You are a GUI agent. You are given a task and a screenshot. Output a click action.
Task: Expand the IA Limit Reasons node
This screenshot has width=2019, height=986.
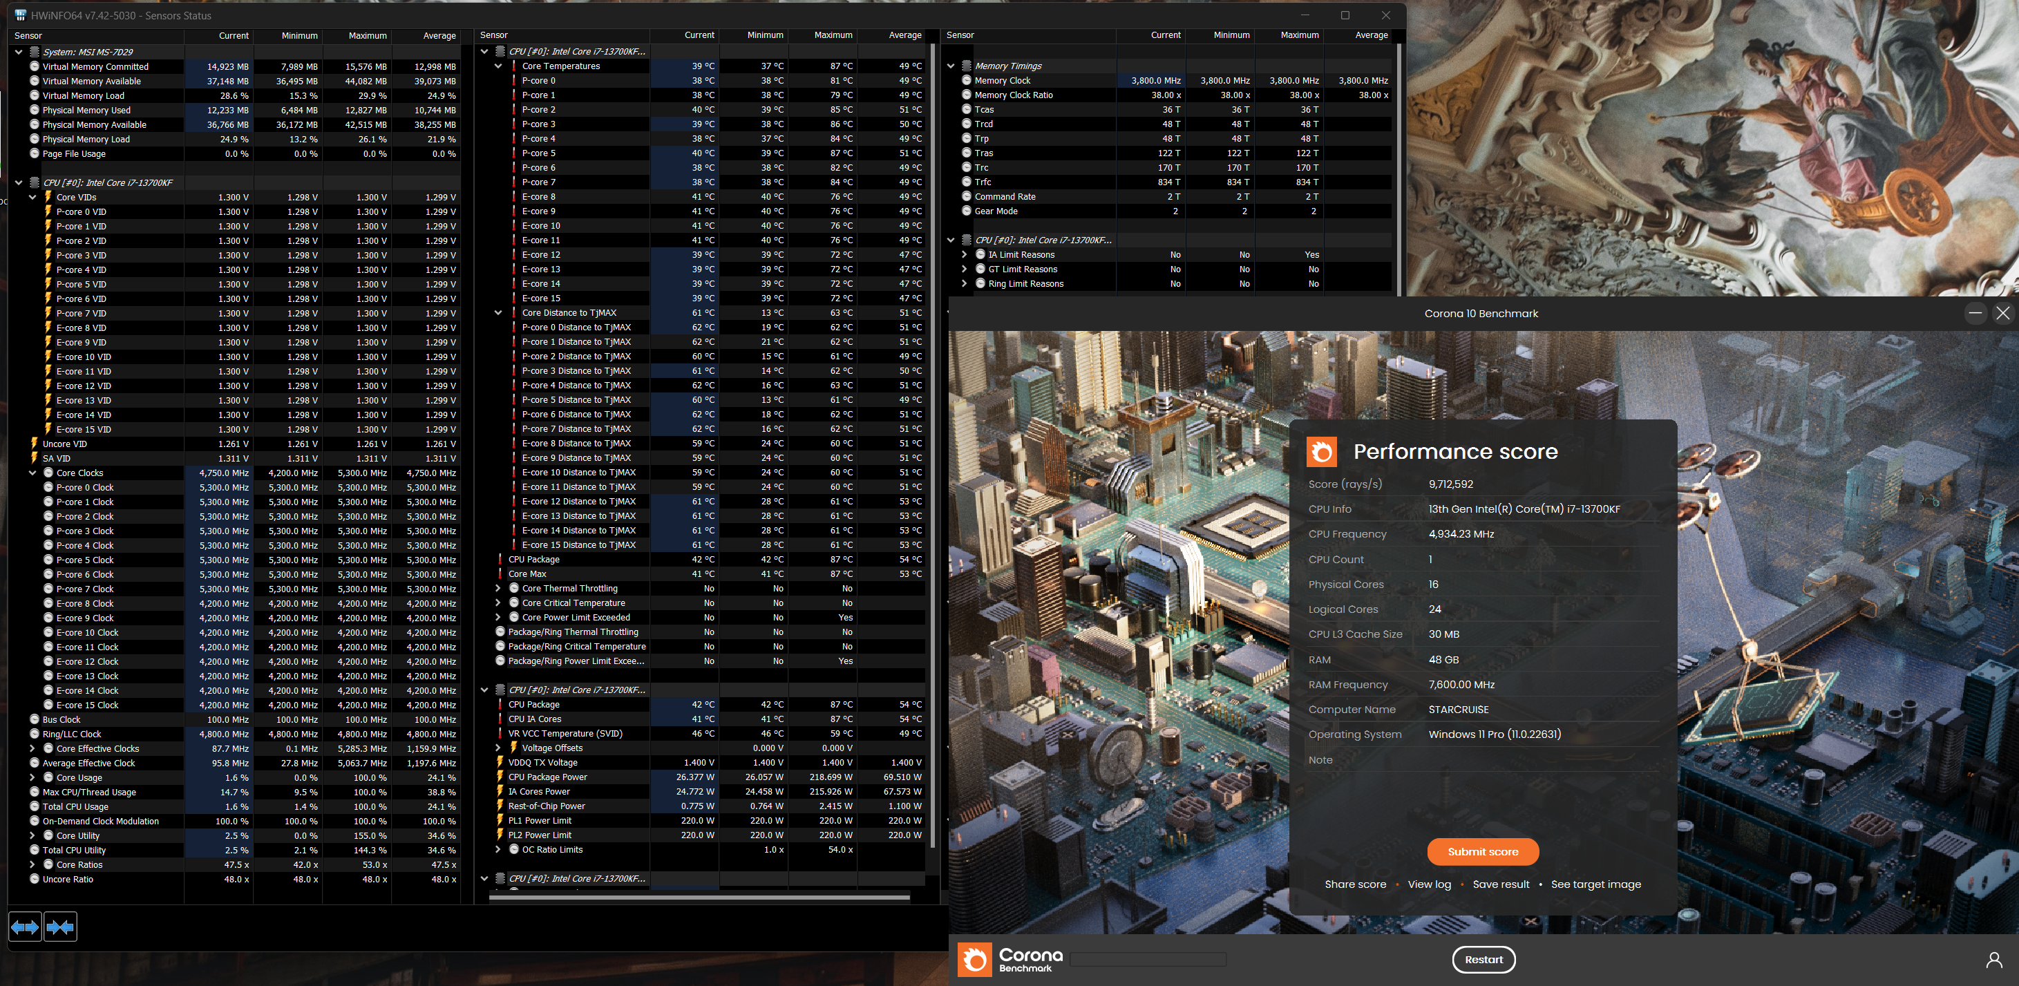[x=964, y=255]
